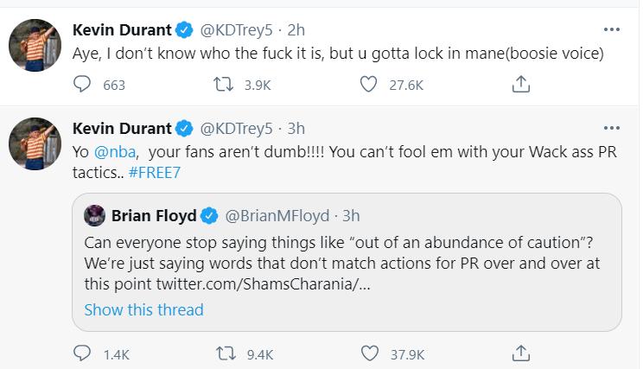The image size is (643, 369).
Task: Open the quoted Brian Floyd tweet text
Action: click(x=341, y=263)
